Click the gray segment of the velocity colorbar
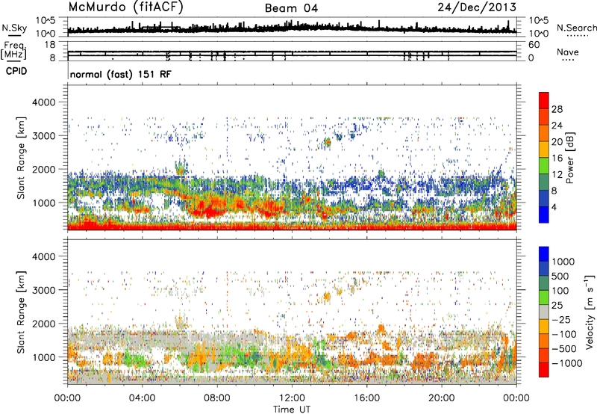This screenshot has width=597, height=414. (544, 312)
